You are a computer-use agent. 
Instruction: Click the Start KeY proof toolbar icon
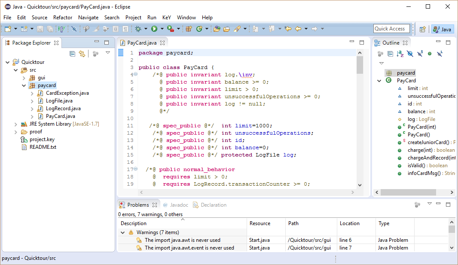tap(61, 29)
